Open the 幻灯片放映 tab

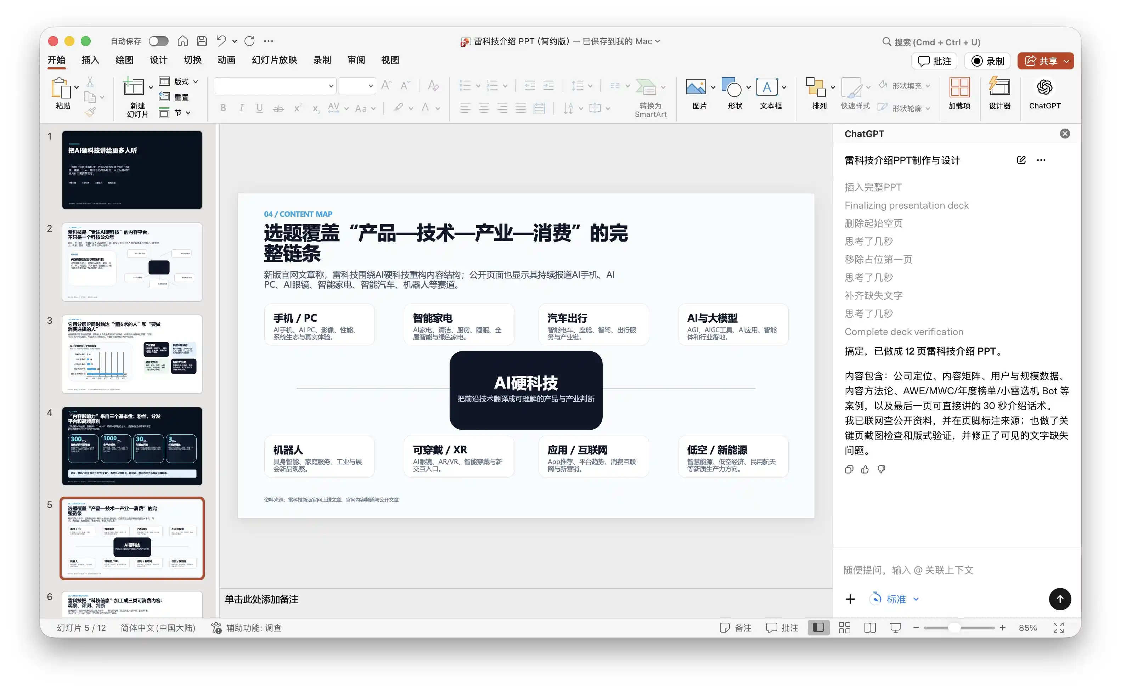click(274, 60)
